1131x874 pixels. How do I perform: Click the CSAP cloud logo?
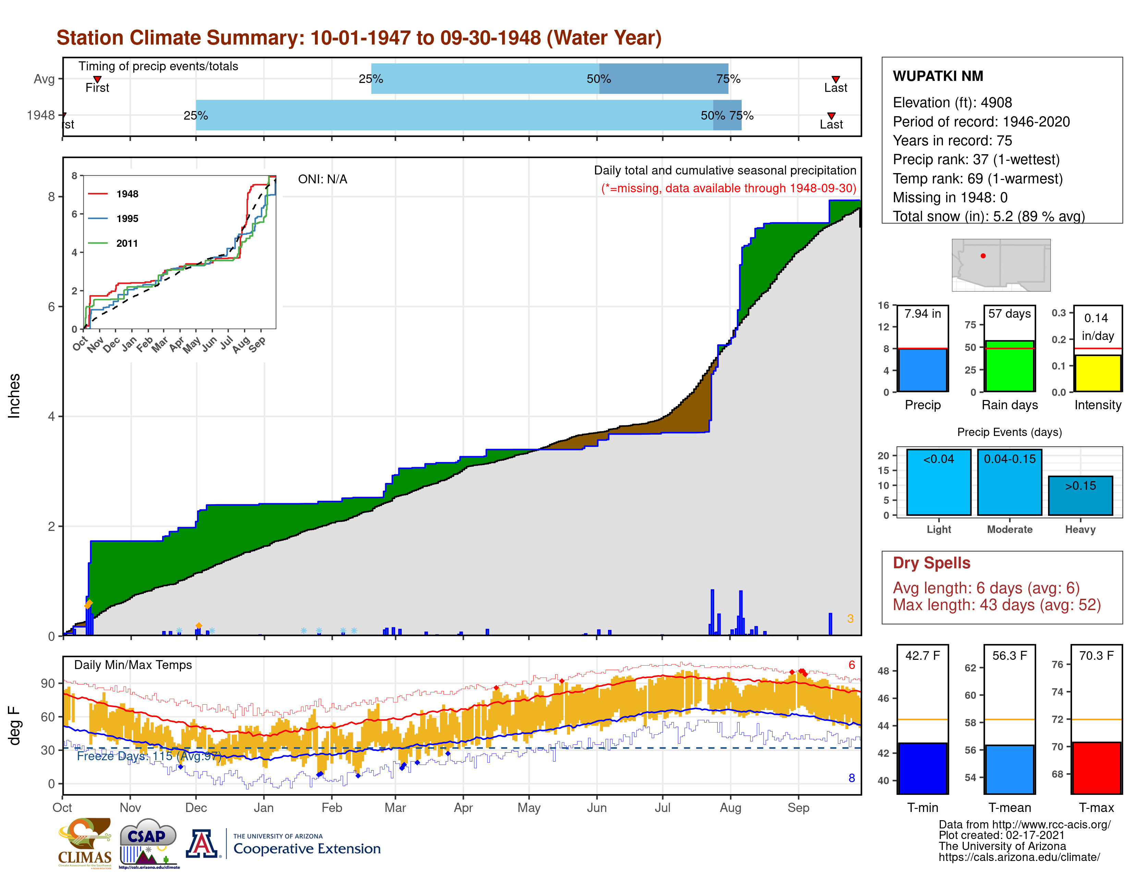coord(149,843)
